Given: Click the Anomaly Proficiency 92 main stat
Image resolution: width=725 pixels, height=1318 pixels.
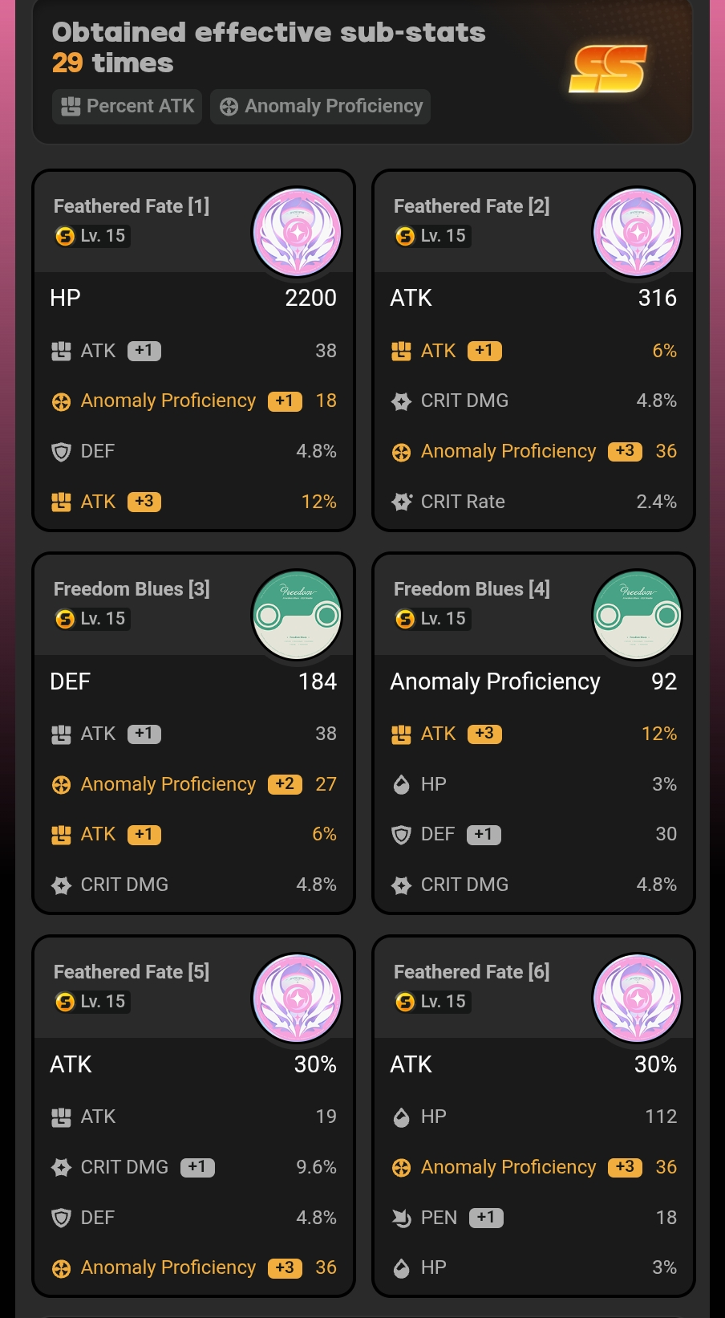Looking at the screenshot, I should [x=533, y=681].
